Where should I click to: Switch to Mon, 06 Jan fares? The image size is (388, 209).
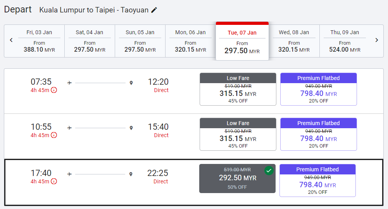point(190,41)
